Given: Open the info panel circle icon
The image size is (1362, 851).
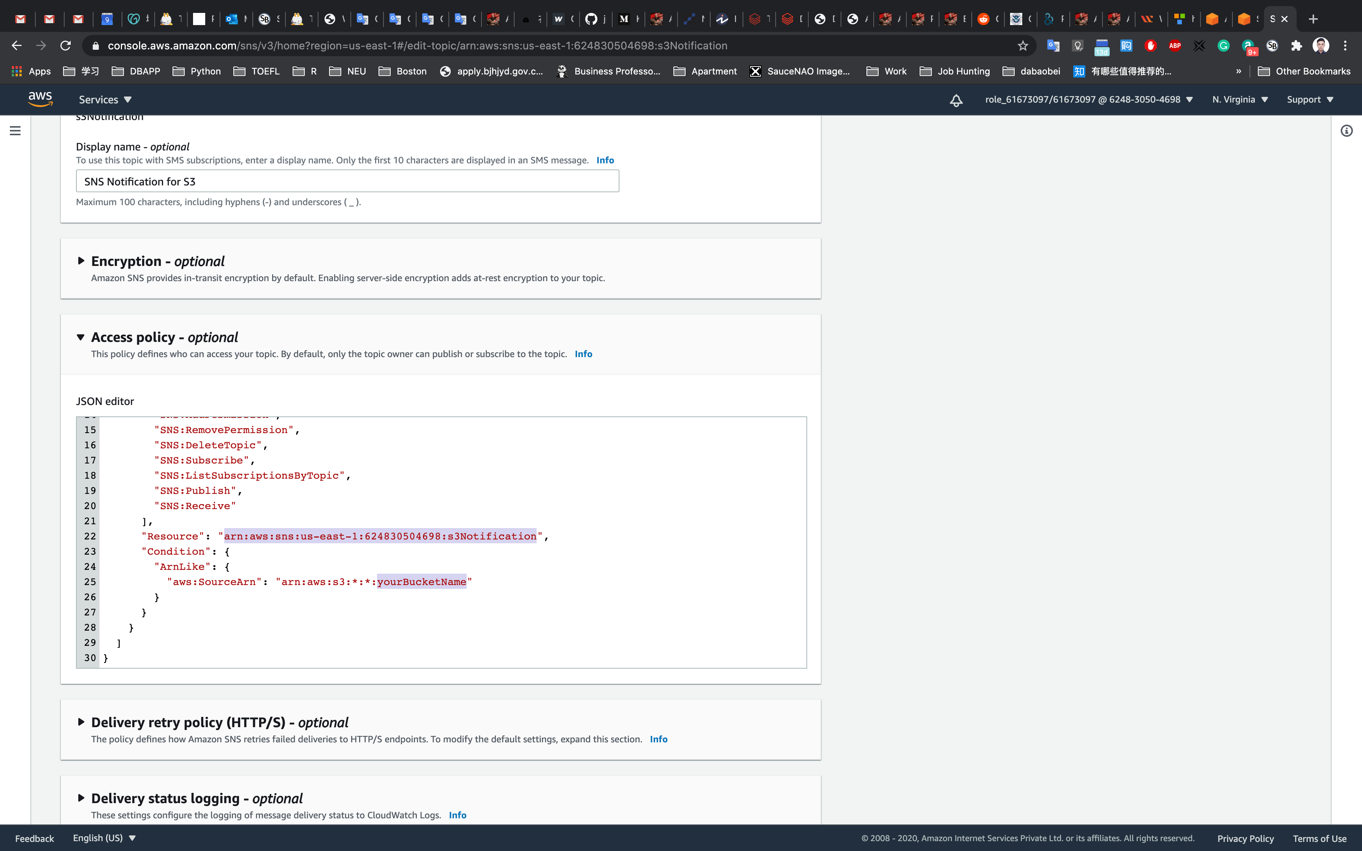Looking at the screenshot, I should click(x=1346, y=131).
